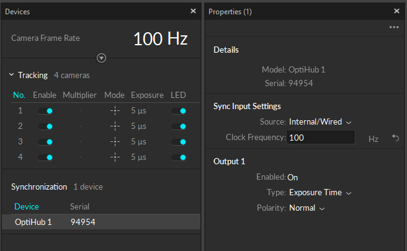Image resolution: width=407 pixels, height=251 pixels.
Task: Close the Devices panel
Action: click(x=193, y=11)
